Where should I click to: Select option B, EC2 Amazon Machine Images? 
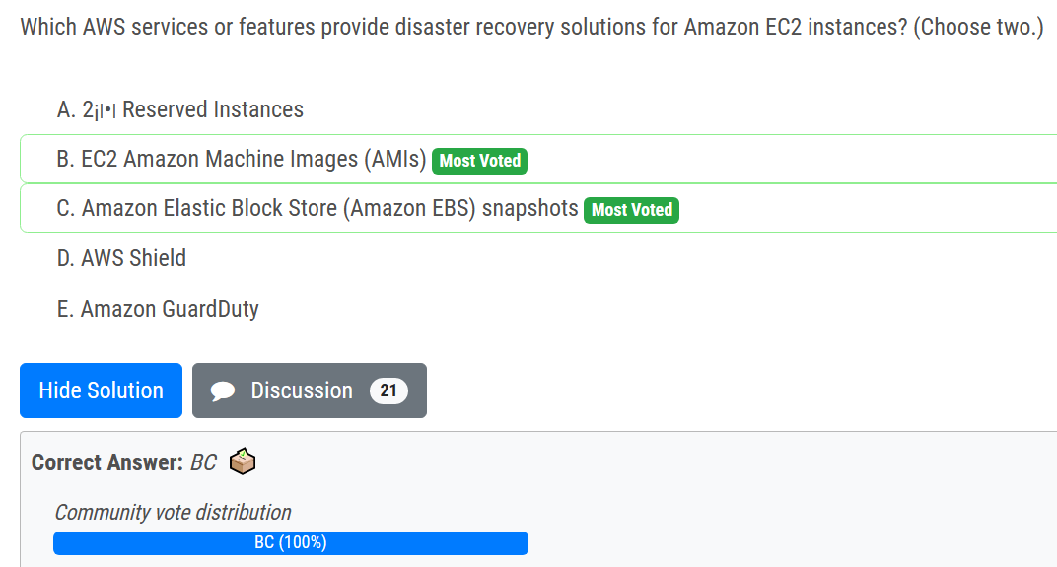tap(242, 160)
